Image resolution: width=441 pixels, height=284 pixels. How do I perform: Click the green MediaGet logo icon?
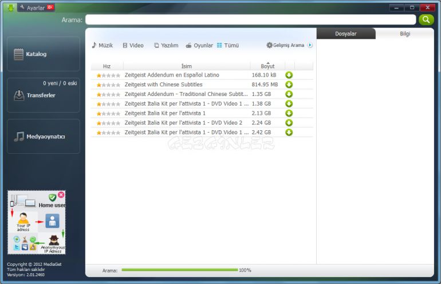tap(11, 7)
